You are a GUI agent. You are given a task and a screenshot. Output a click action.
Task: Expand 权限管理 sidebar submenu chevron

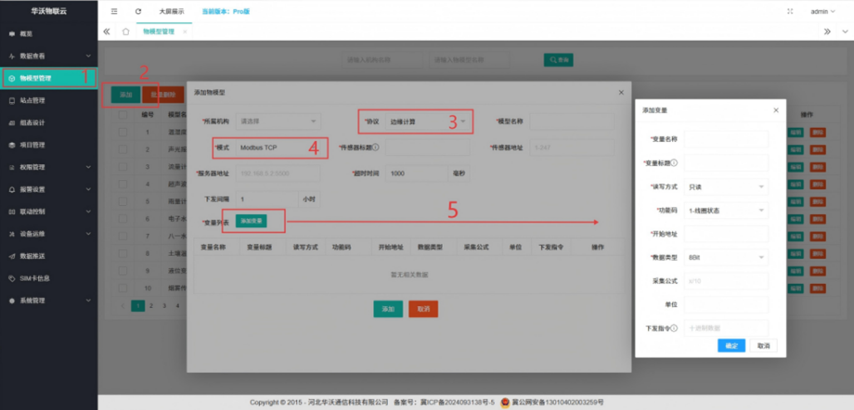pos(88,167)
